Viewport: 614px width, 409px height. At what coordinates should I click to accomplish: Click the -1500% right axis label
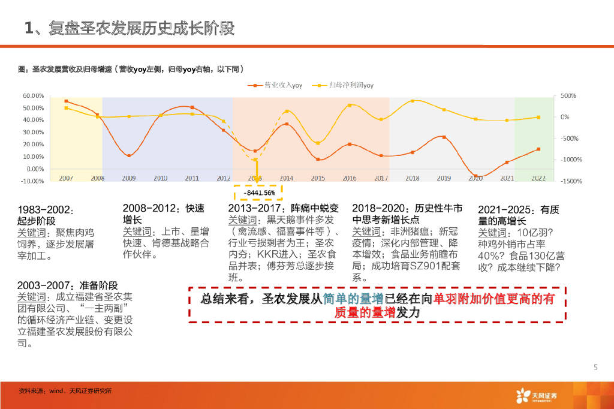coord(571,181)
